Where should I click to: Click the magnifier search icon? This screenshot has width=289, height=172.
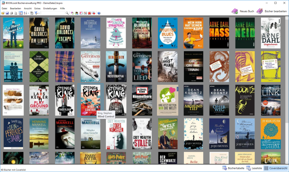67,13
